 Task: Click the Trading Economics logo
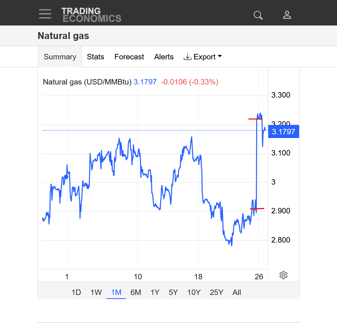point(91,15)
